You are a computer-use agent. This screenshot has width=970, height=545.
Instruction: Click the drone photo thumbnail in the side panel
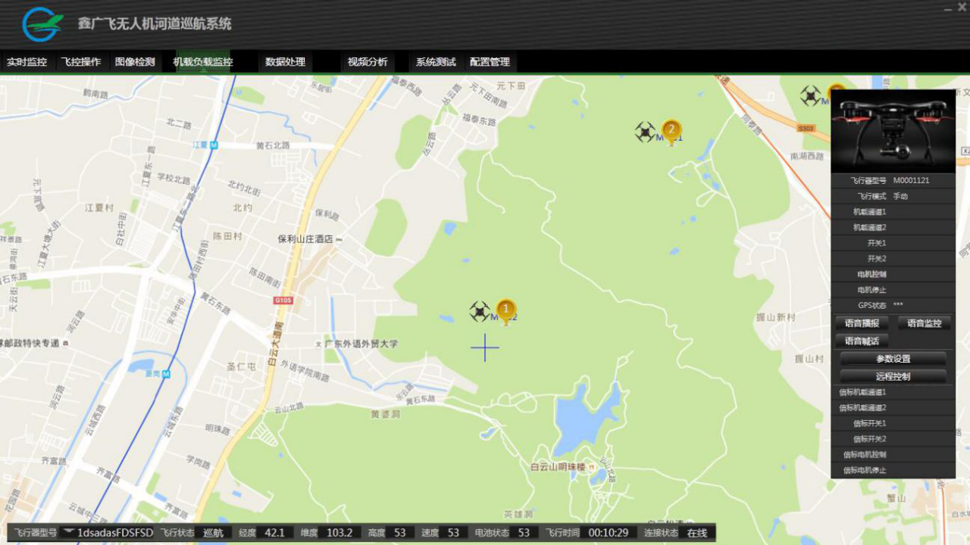coord(893,132)
